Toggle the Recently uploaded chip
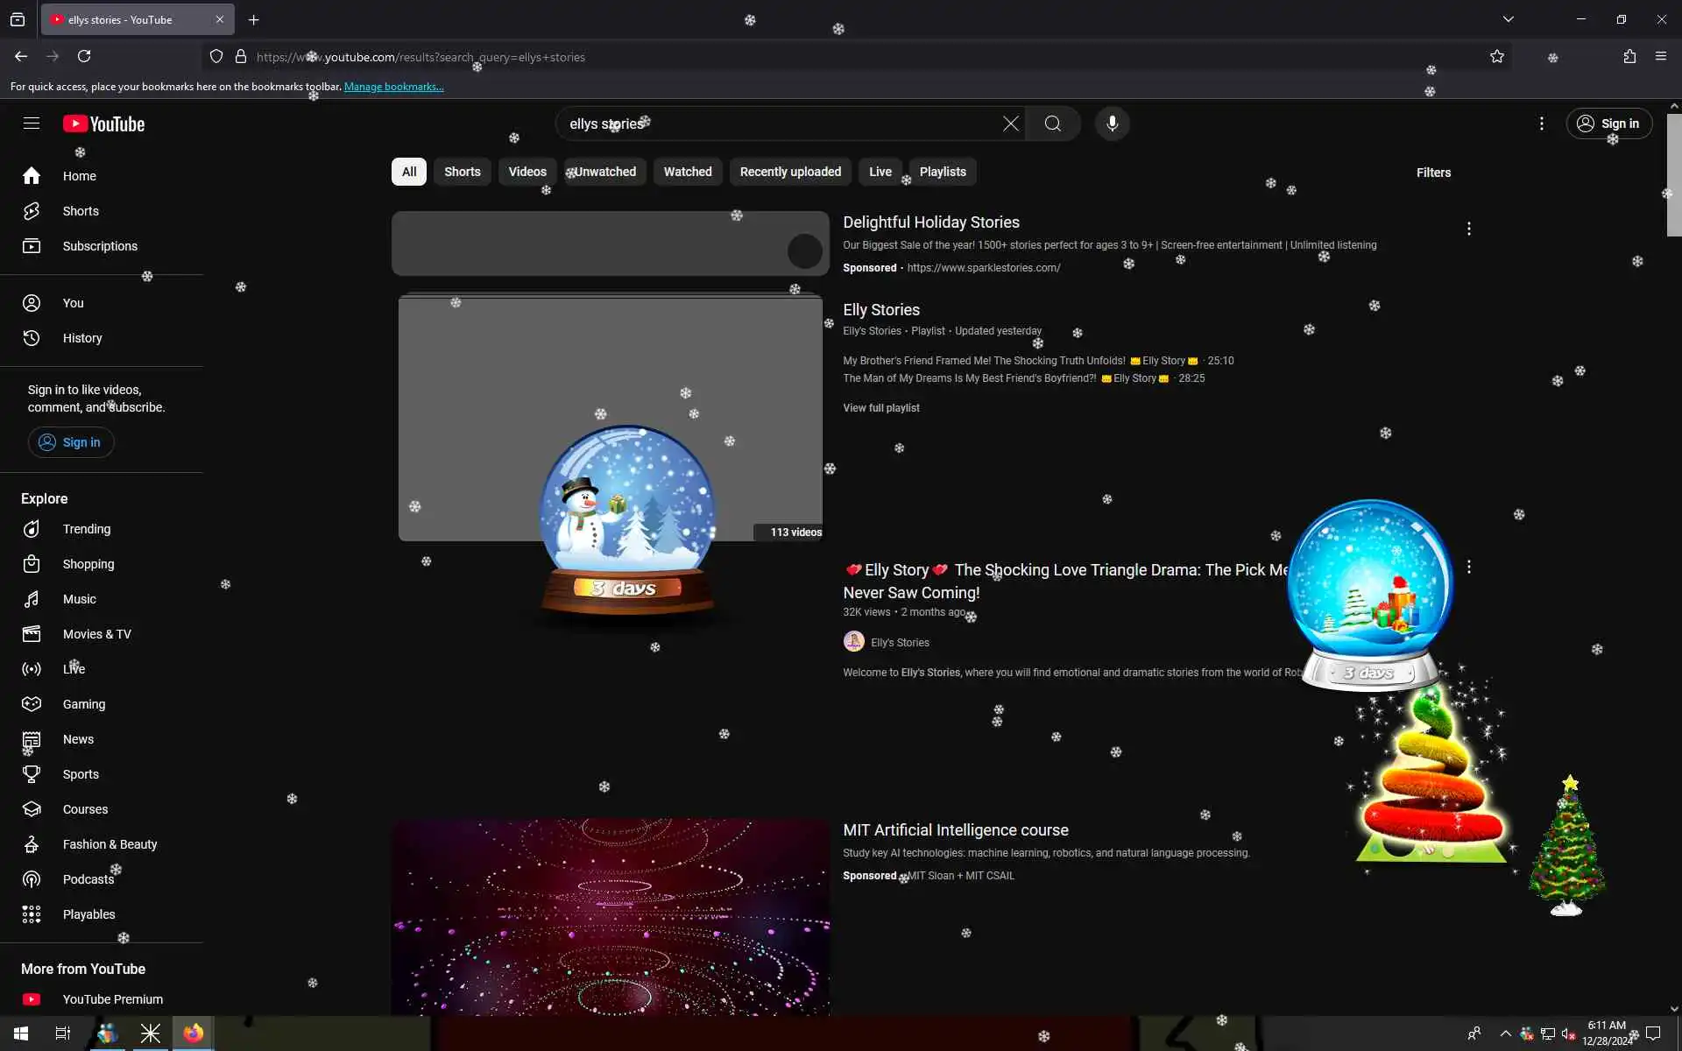Image resolution: width=1682 pixels, height=1051 pixels. (790, 172)
